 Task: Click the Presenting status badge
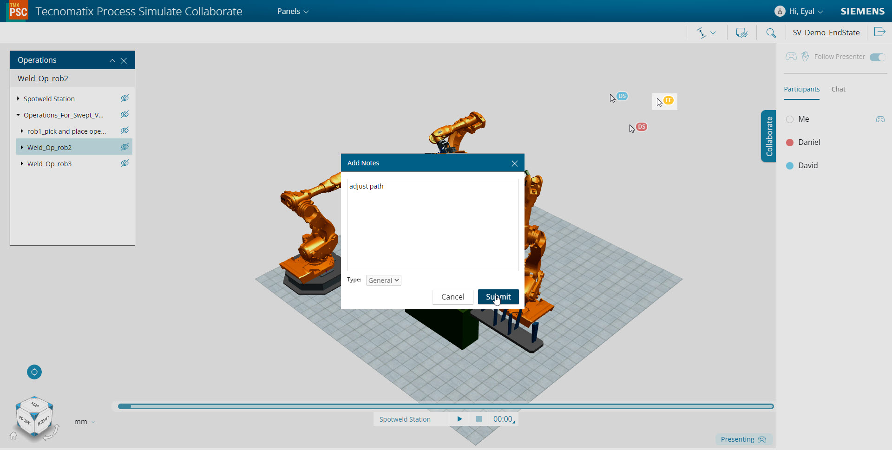coord(743,439)
